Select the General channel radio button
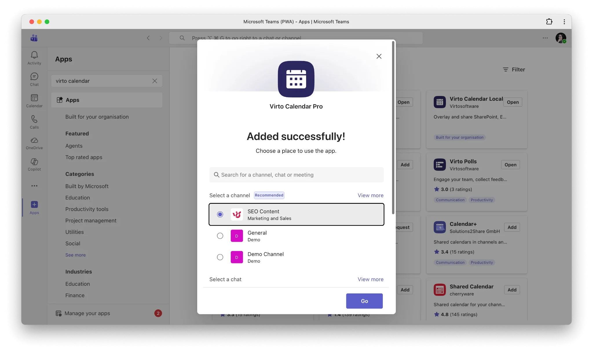Image resolution: width=593 pixels, height=353 pixels. coord(220,236)
